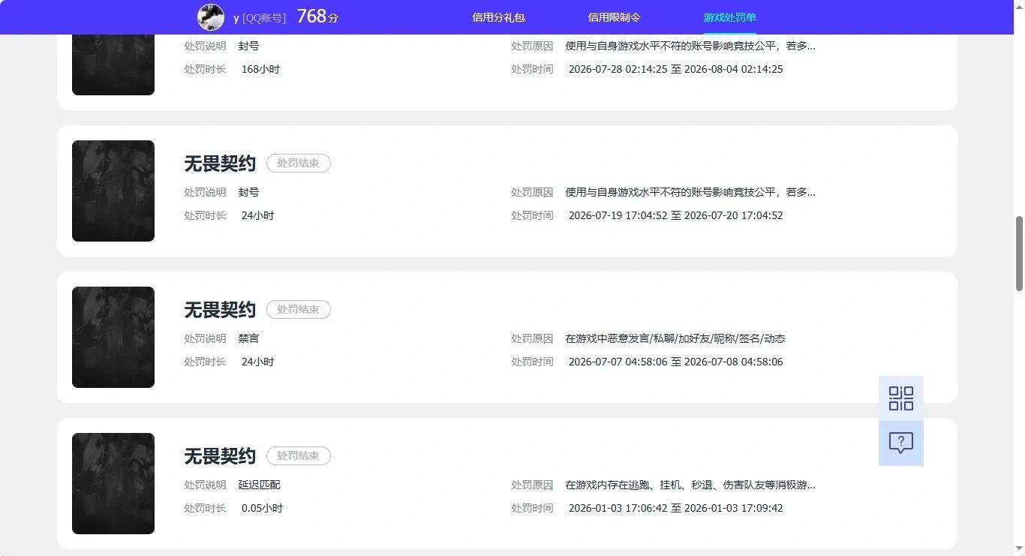Screen dimensions: 1025x556
Task: Click the y [QQ账号] account name
Action: (x=260, y=17)
